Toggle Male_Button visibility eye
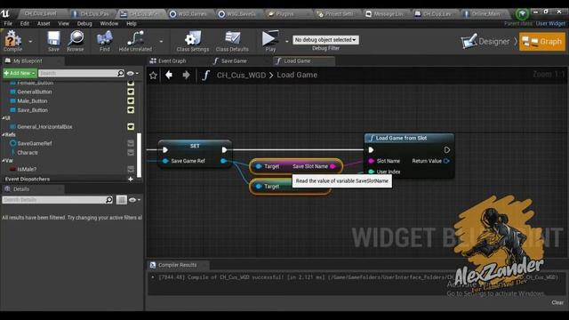The image size is (569, 320). tap(131, 100)
